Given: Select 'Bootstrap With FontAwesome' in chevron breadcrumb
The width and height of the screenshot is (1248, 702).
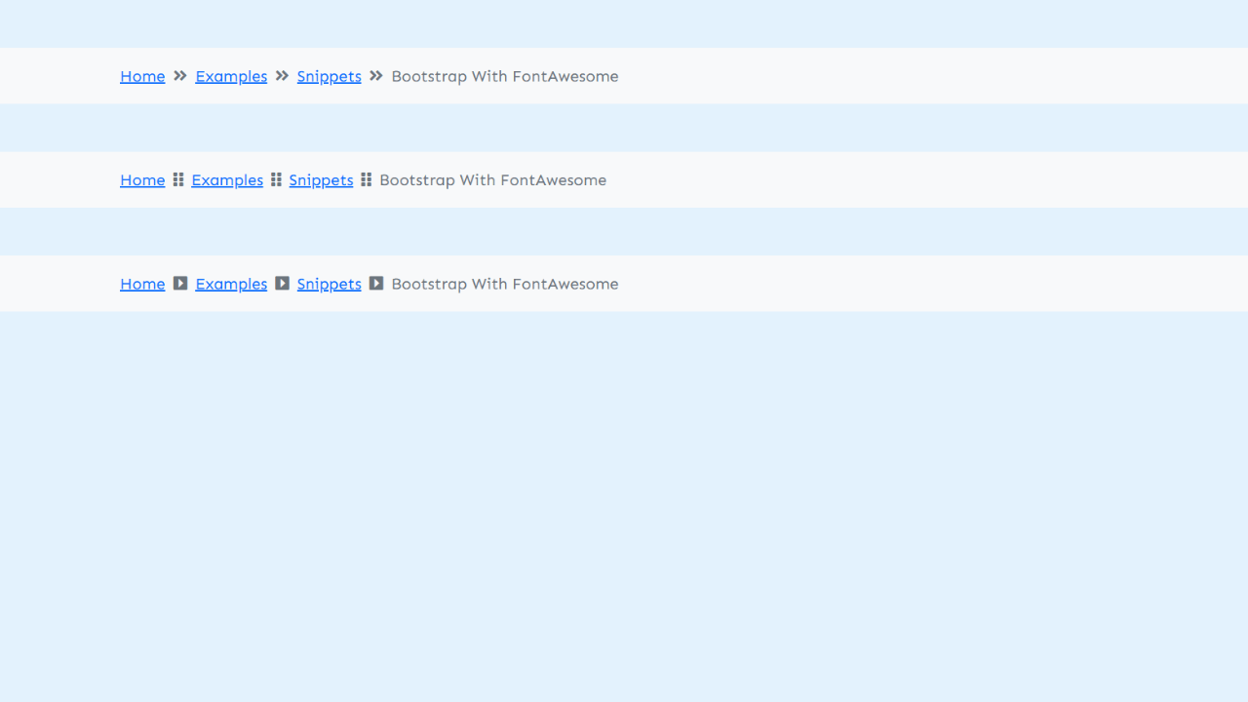Looking at the screenshot, I should coord(505,76).
